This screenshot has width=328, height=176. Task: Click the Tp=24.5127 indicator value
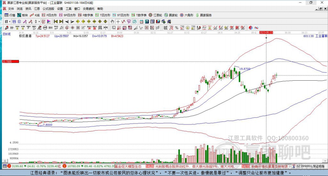tap(43, 36)
